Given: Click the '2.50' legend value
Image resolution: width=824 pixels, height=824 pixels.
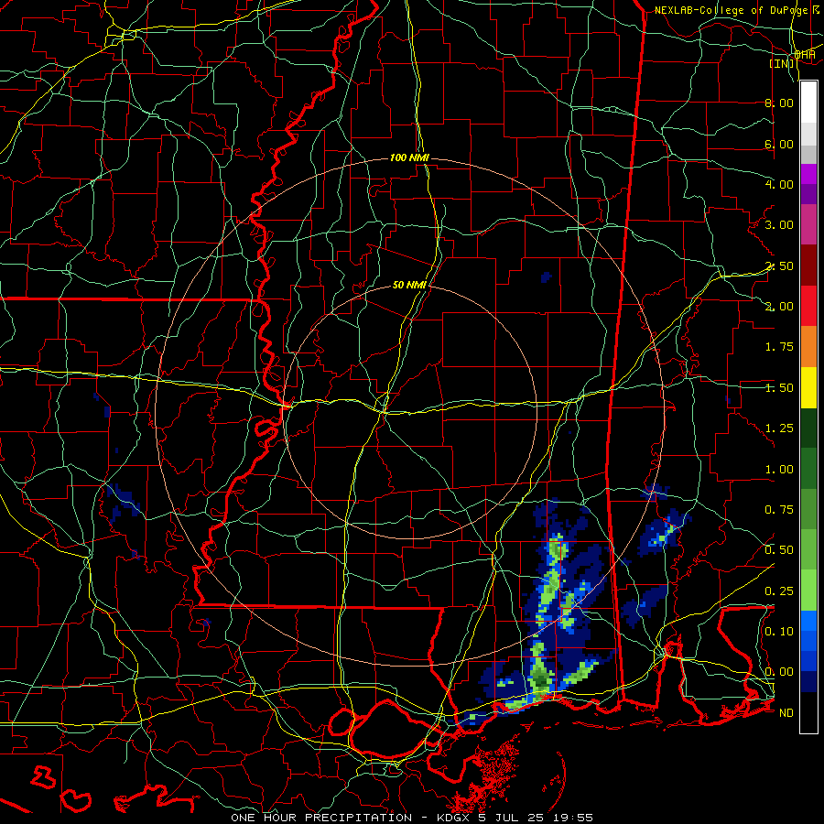Looking at the screenshot, I should coord(779,266).
